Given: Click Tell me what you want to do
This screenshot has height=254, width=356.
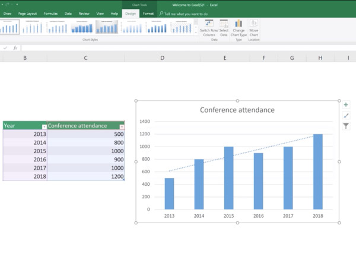Looking at the screenshot, I should click(185, 13).
